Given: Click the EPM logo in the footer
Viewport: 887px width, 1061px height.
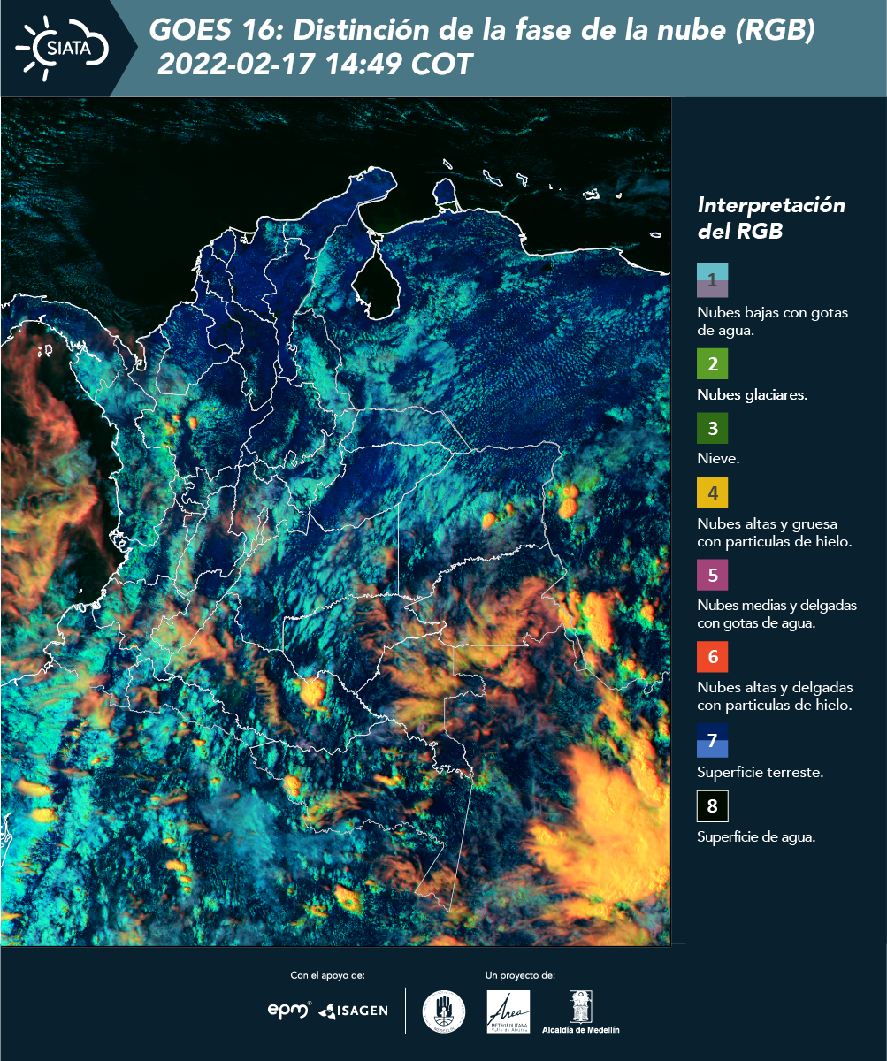Looking at the screenshot, I should click(289, 1009).
